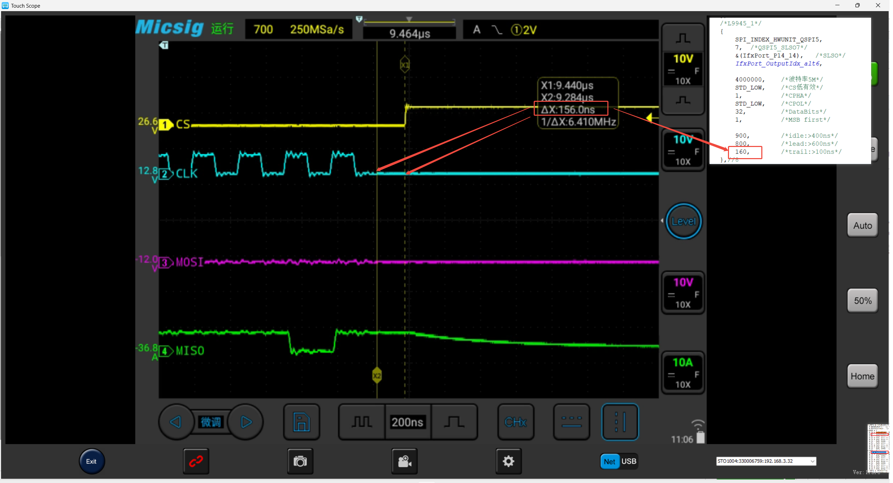Viewport: 893px width, 483px height.
Task: Click the battery status icon
Action: [701, 437]
